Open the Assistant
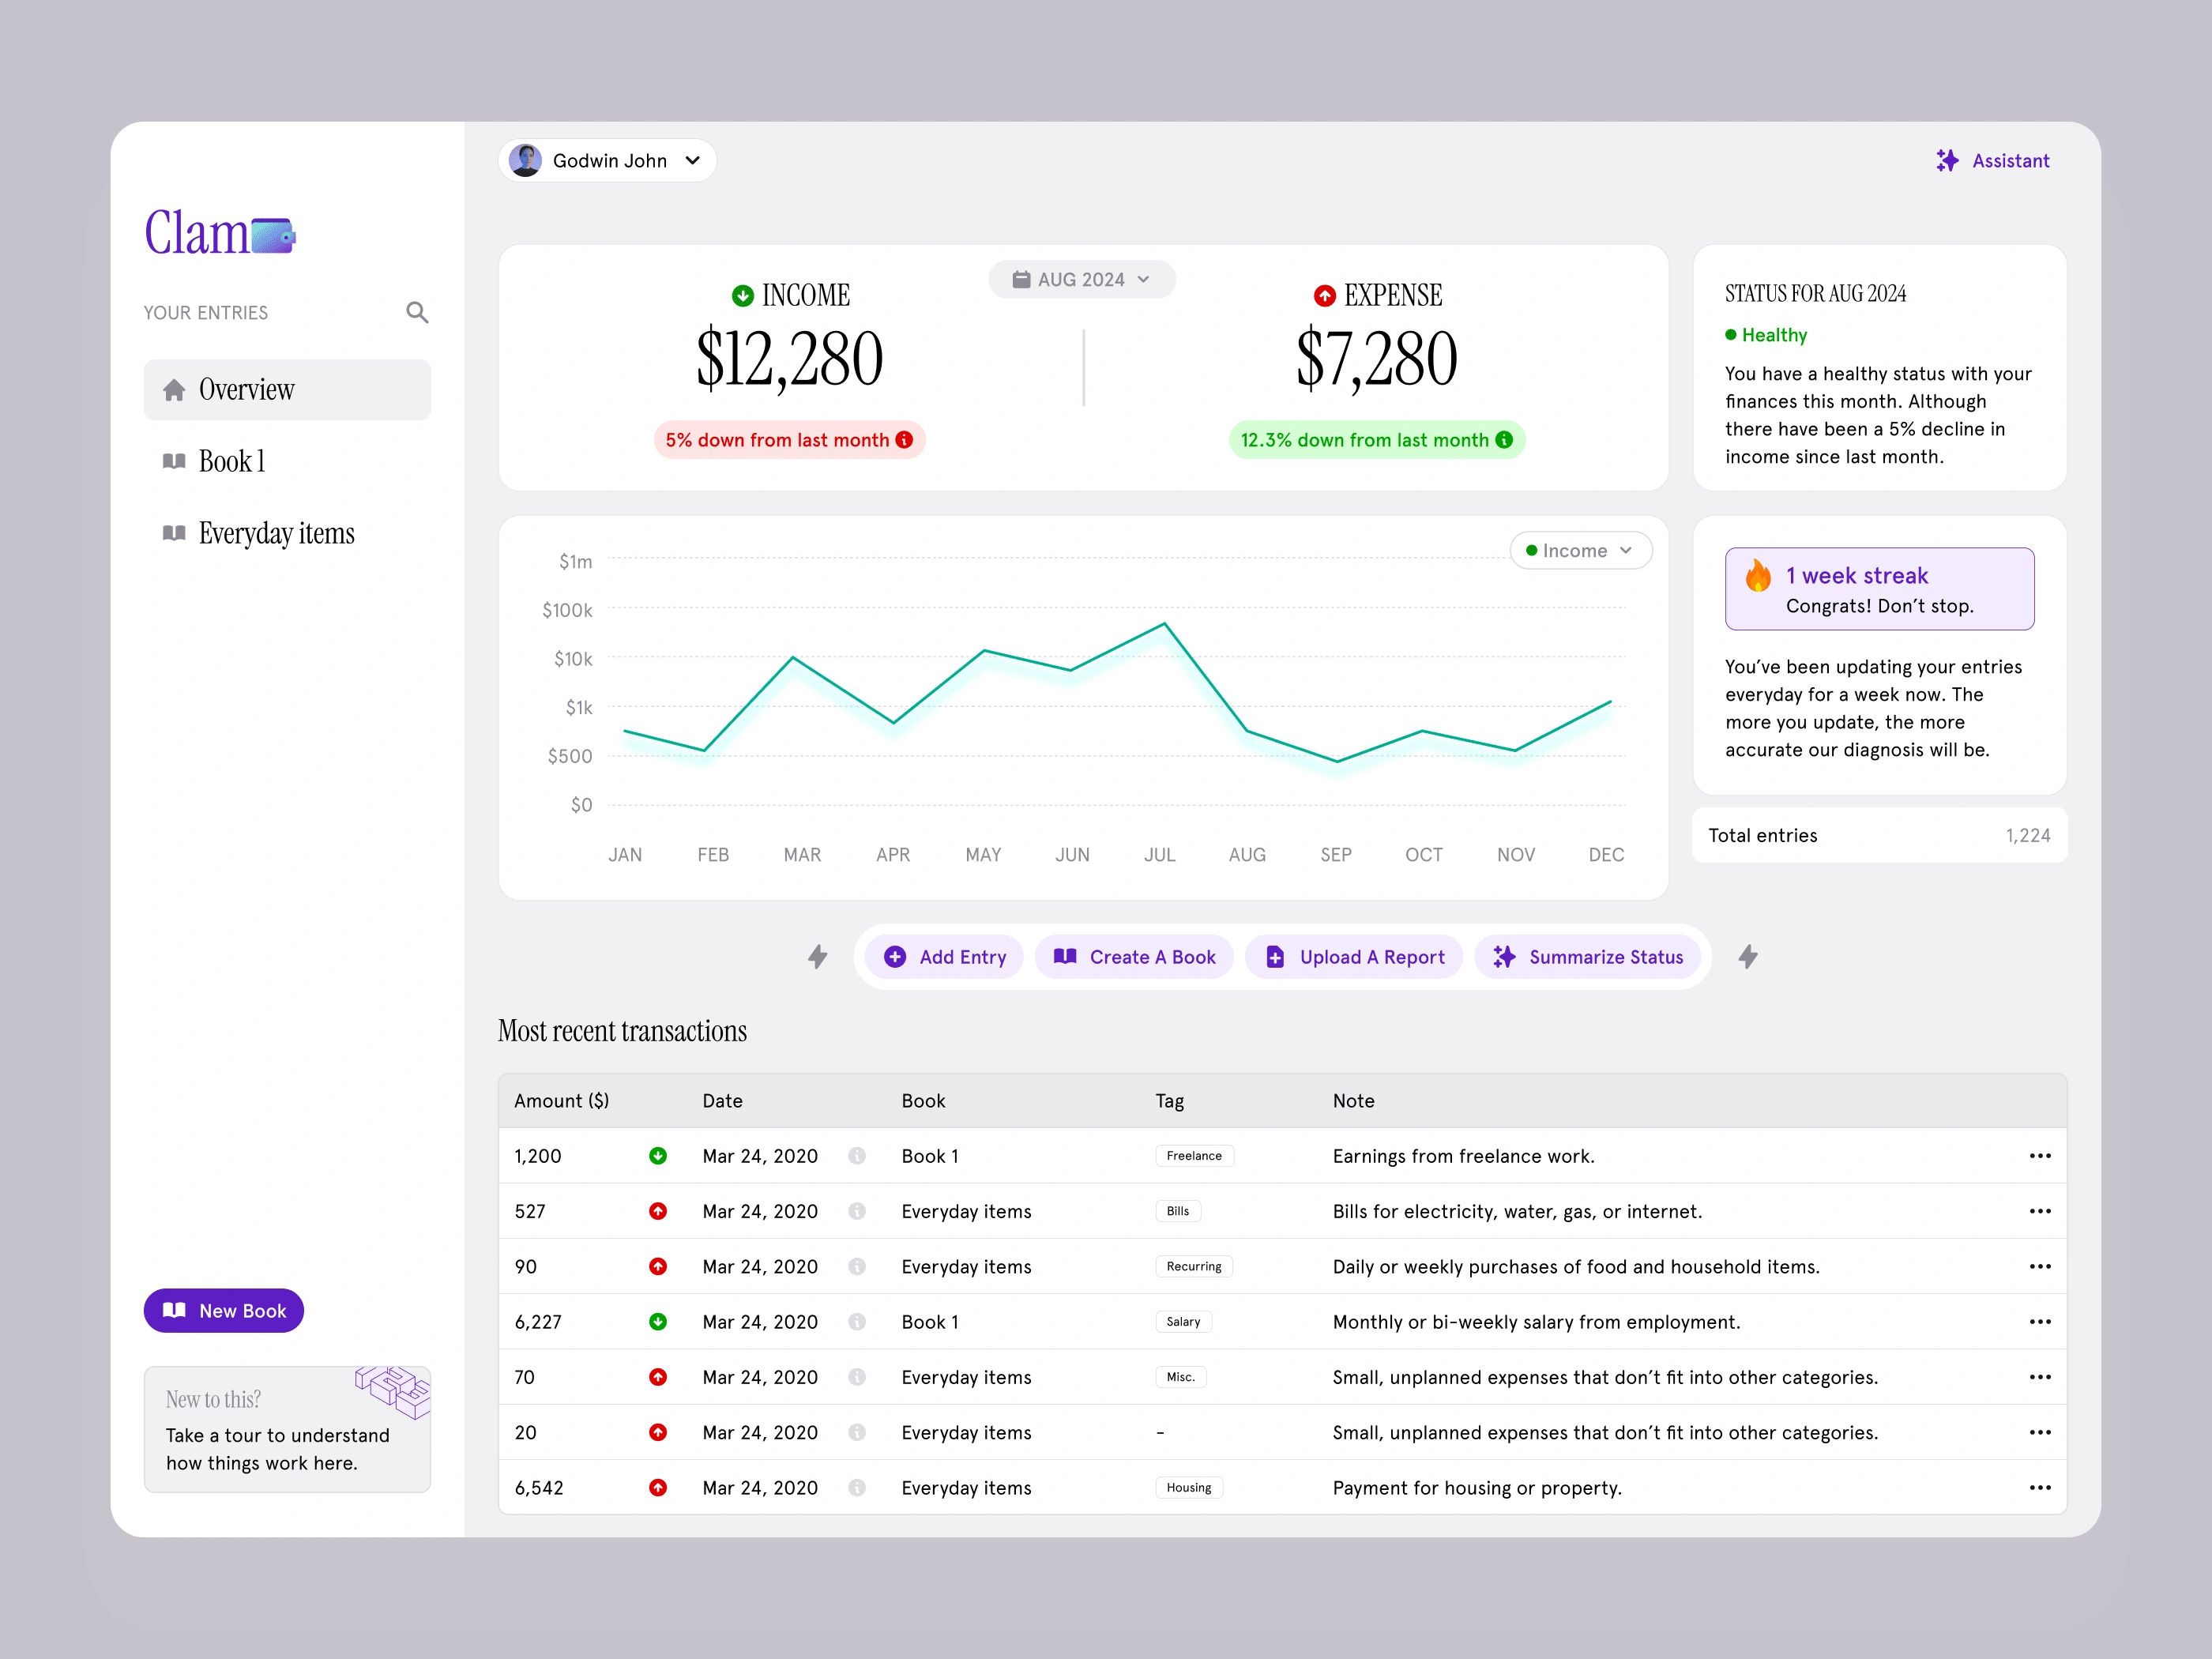The height and width of the screenshot is (1659, 2212). (1993, 160)
